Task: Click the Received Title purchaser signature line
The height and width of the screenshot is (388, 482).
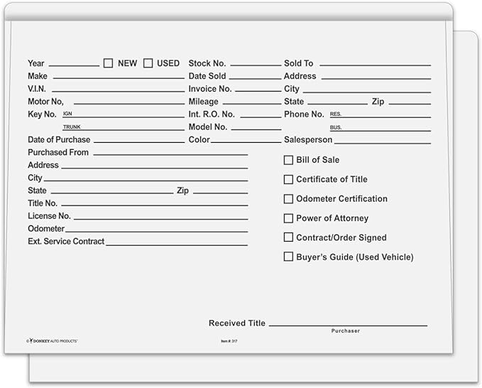Action: click(x=347, y=325)
